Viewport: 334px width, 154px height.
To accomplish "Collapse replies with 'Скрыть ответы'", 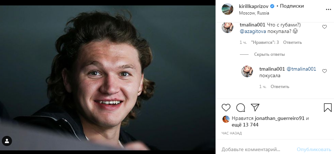I will (x=269, y=54).
